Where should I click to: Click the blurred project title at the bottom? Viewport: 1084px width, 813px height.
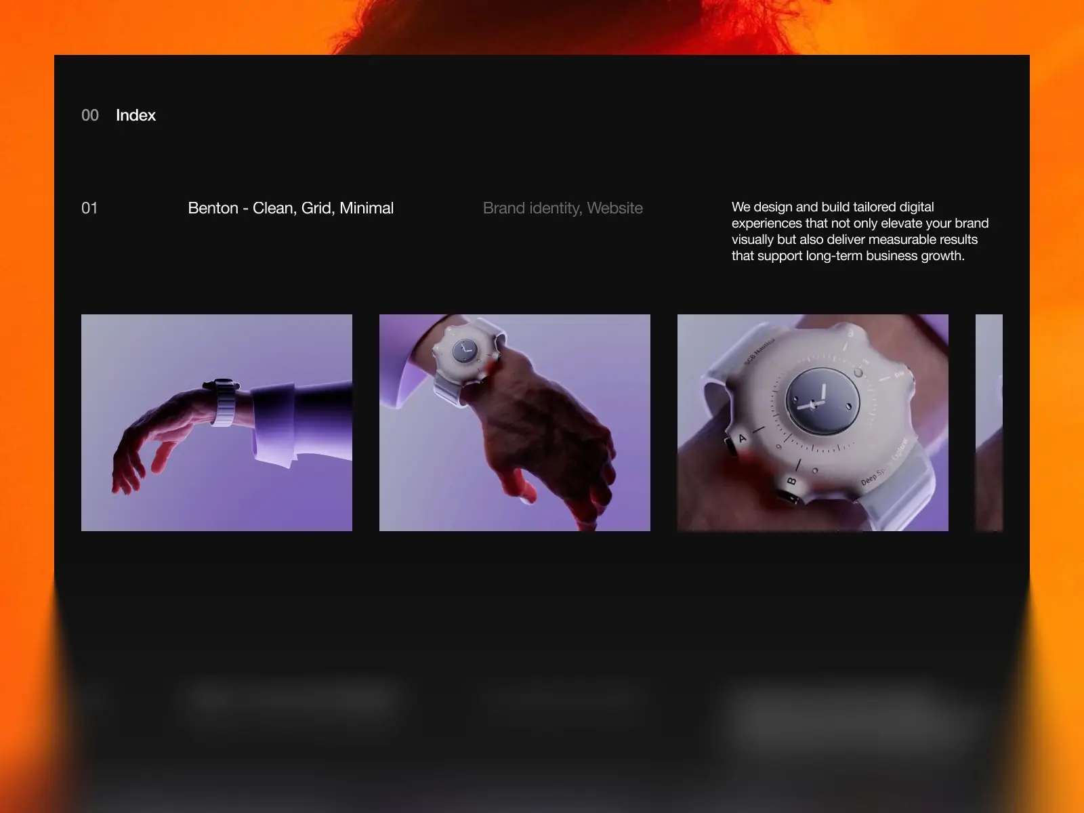click(x=291, y=699)
